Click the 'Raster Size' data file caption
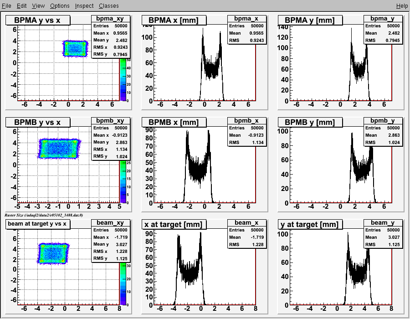 (44, 215)
